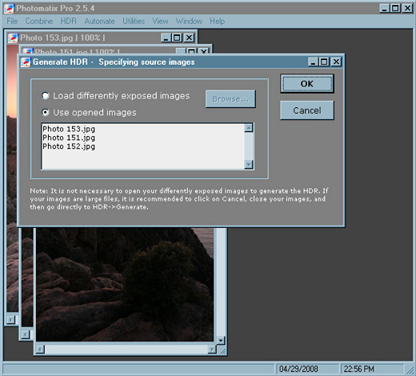Open the Combine menu
Image resolution: width=416 pixels, height=376 pixels.
(39, 21)
